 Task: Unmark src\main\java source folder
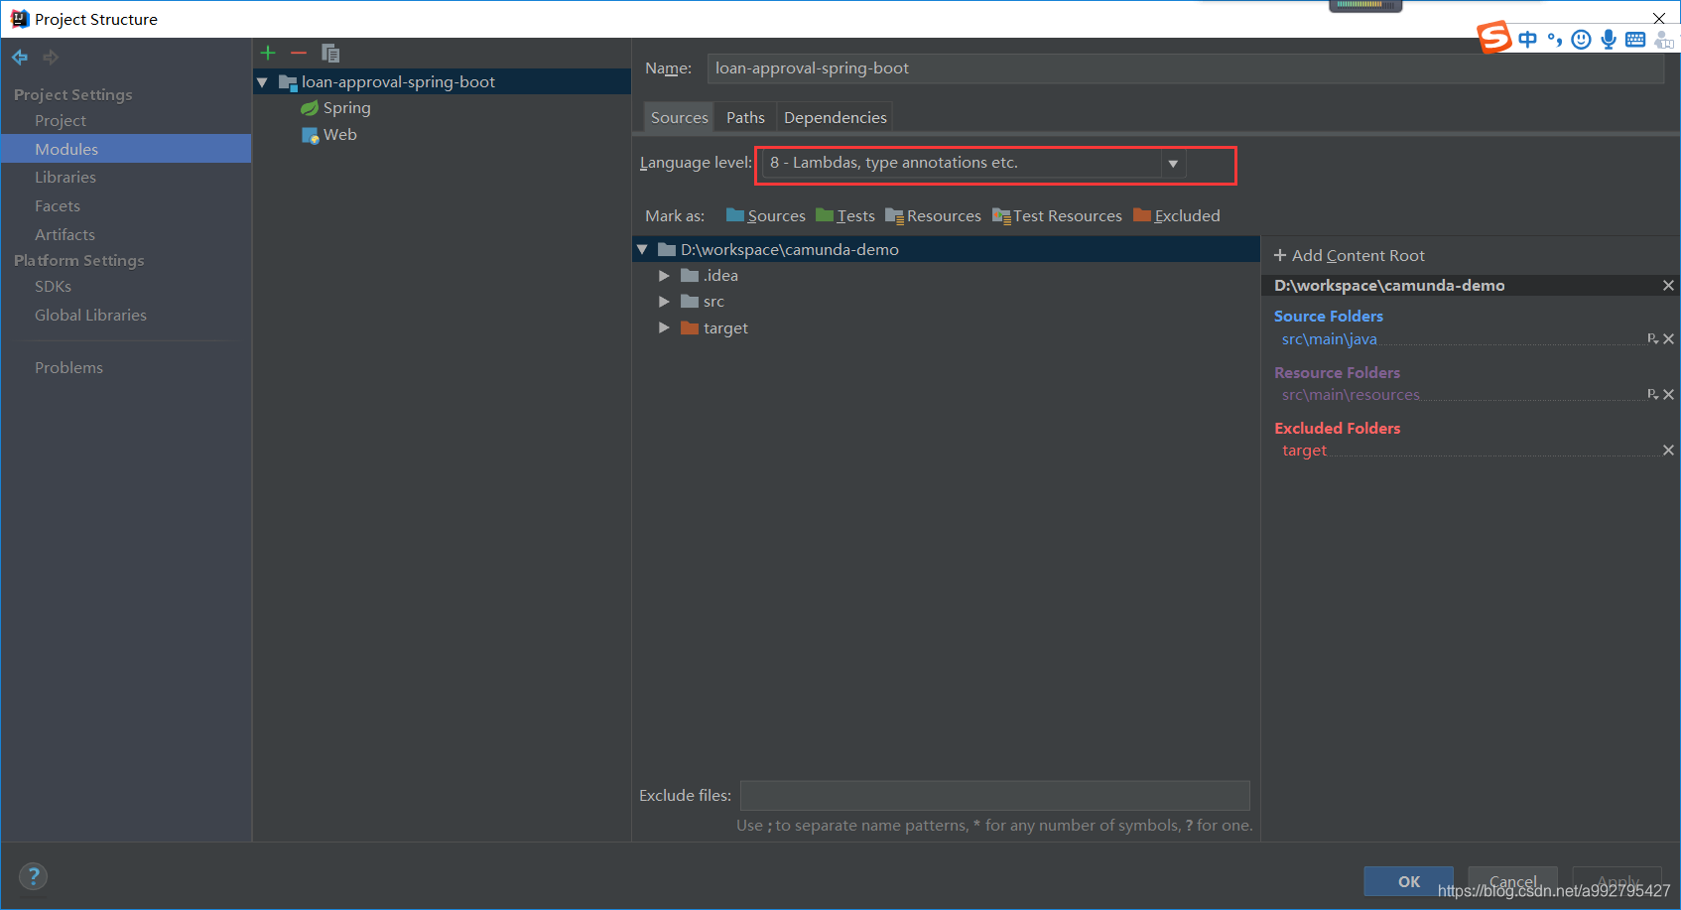coord(1669,339)
